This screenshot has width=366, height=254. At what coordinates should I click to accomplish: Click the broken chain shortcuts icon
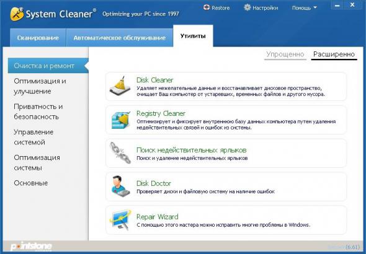pyautogui.click(x=120, y=152)
